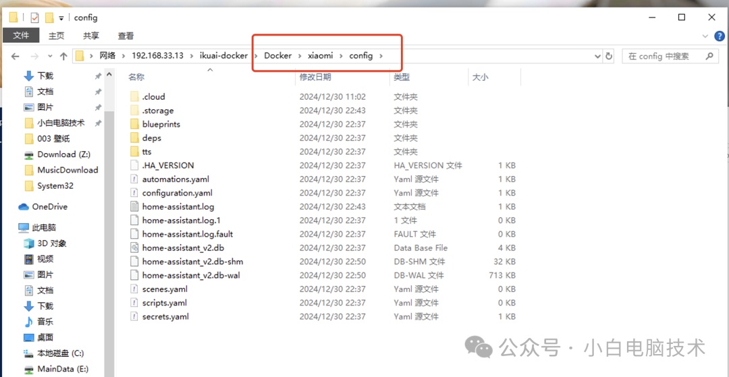
Task: Select the secrets.yaml file icon
Action: click(x=134, y=317)
